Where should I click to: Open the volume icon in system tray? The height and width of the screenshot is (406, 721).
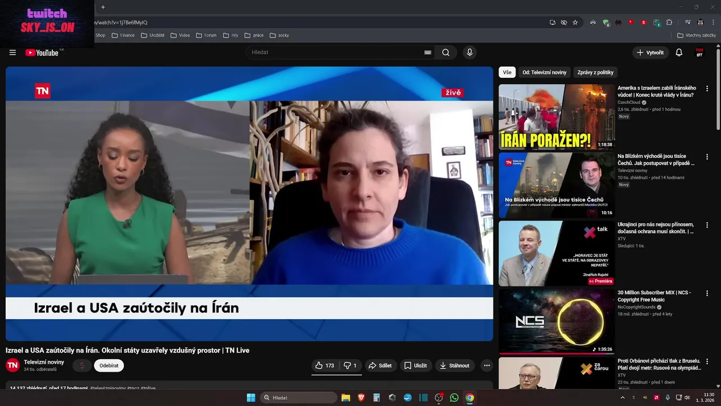click(687, 398)
